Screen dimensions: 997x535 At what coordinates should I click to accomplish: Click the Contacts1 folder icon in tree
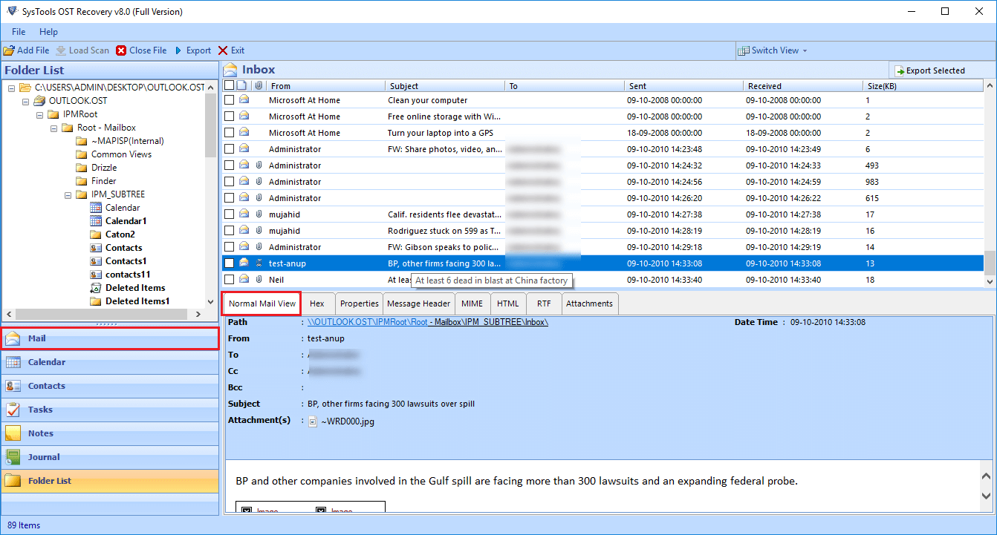[95, 261]
